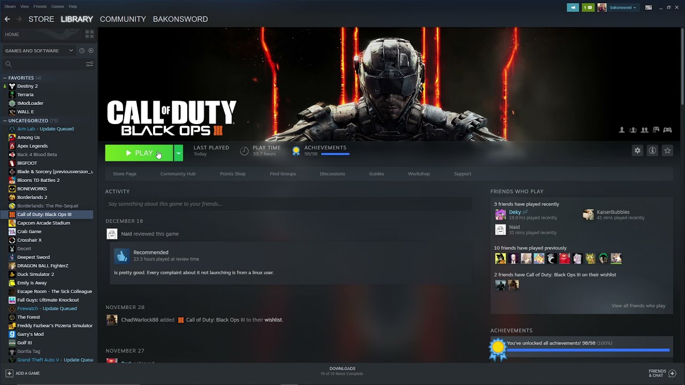
Task: Open the Discussions link
Action: point(332,174)
